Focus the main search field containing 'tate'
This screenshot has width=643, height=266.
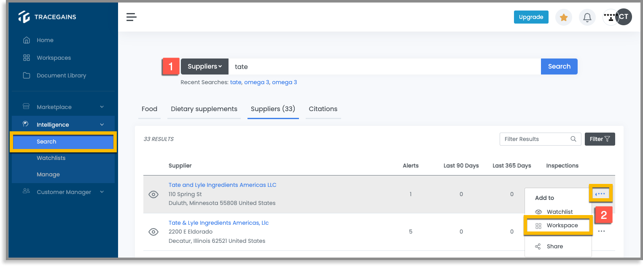coord(385,66)
